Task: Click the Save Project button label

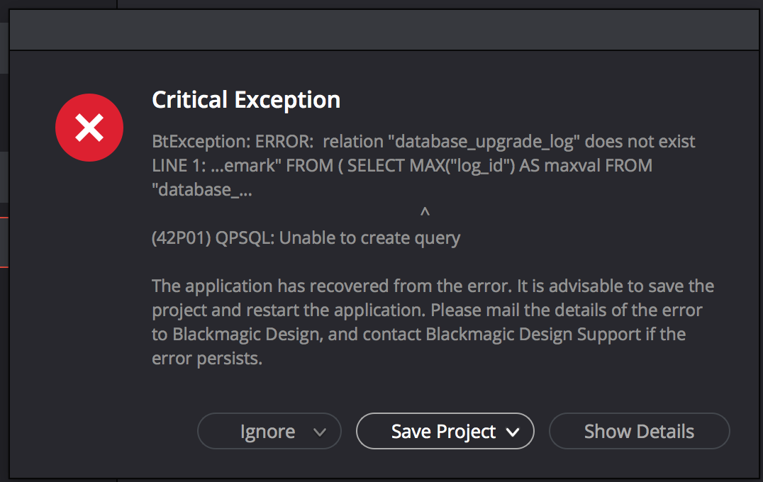Action: tap(443, 432)
